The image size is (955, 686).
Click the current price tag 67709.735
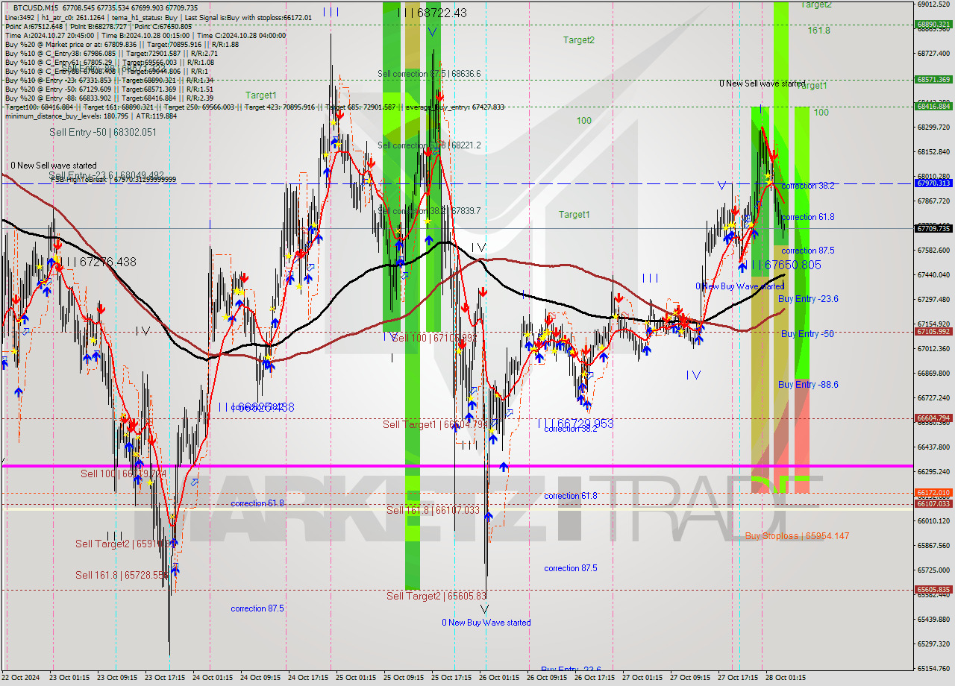[933, 228]
